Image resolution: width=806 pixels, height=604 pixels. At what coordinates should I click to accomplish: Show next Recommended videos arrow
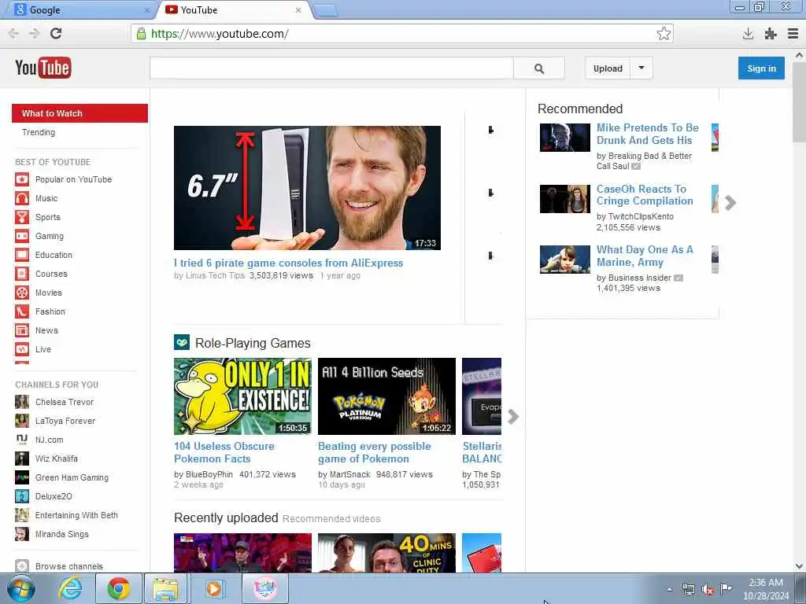pyautogui.click(x=730, y=203)
